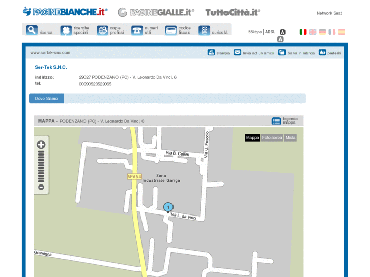Click the Zona Industriale Gariga map label
Viewport: 370px width, 277px height.
coord(161,178)
